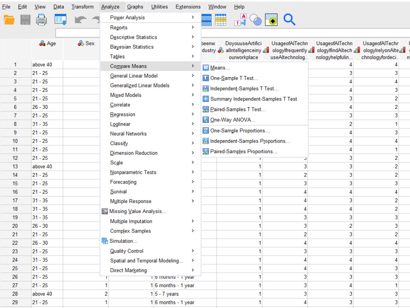Click the DoyouuseArtificialIntelligence column header
410x308 pixels.
239,50
